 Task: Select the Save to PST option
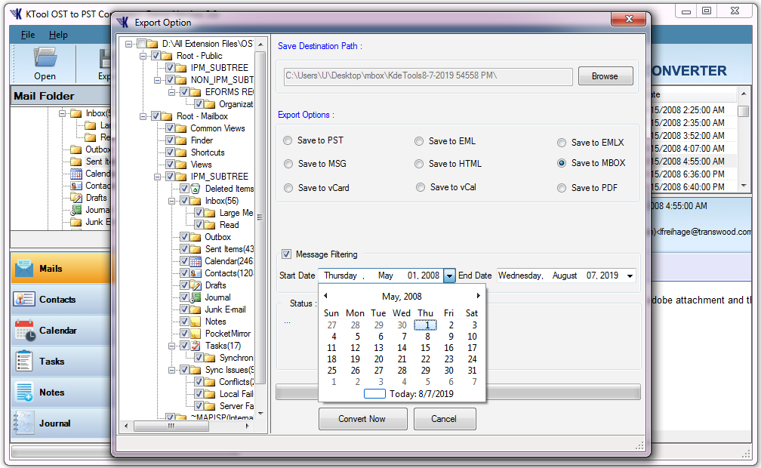288,141
